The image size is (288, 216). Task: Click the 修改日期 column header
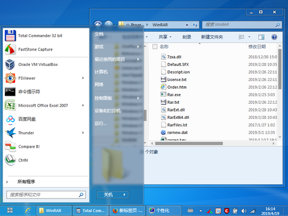click(x=257, y=47)
